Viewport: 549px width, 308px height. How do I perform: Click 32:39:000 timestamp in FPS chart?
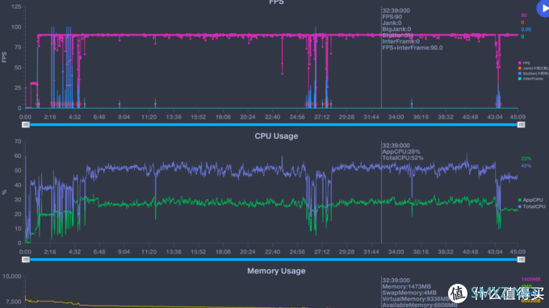(396, 10)
